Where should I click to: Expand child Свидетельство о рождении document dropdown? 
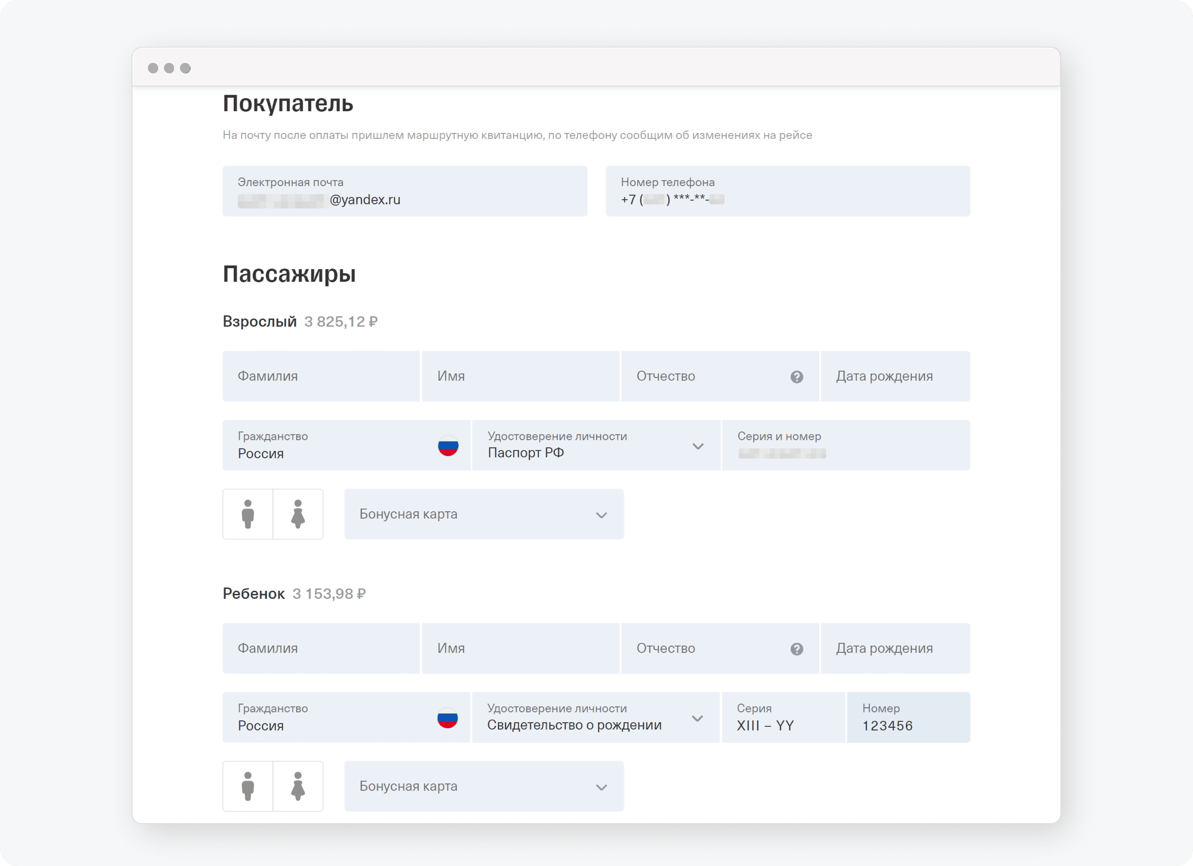(697, 718)
